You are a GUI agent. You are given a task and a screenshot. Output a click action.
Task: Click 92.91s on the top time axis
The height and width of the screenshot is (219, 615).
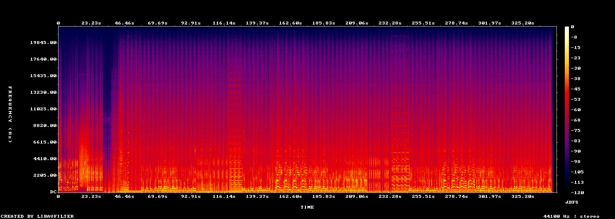point(191,23)
